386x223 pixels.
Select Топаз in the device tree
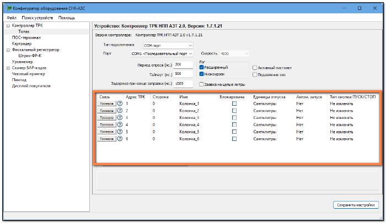coord(24,31)
